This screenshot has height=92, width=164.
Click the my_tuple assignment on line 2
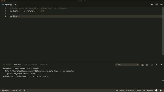(x=27, y=11)
